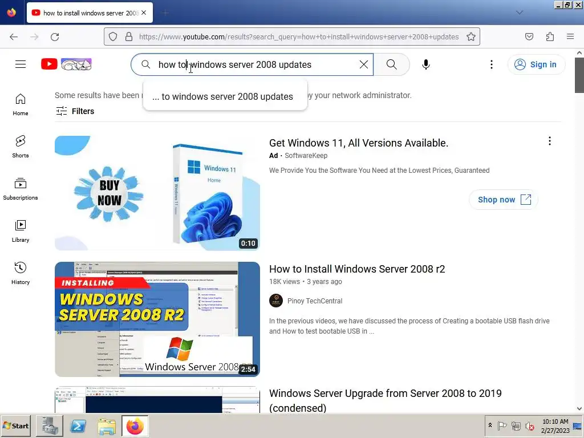
Task: Click the muted volume tray icon
Action: 529,425
